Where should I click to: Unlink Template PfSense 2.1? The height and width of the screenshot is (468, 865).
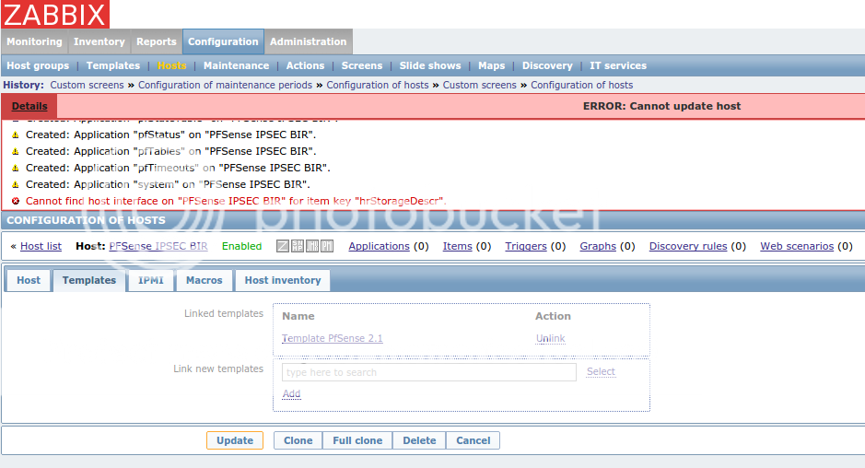point(550,338)
